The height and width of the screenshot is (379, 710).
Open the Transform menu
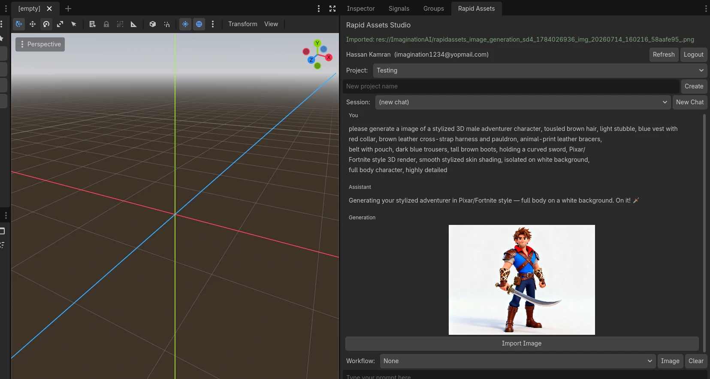click(243, 24)
